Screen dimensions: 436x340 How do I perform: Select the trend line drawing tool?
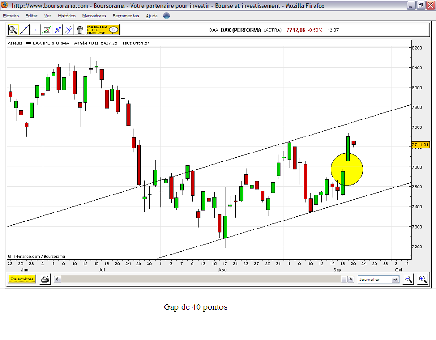24,30
